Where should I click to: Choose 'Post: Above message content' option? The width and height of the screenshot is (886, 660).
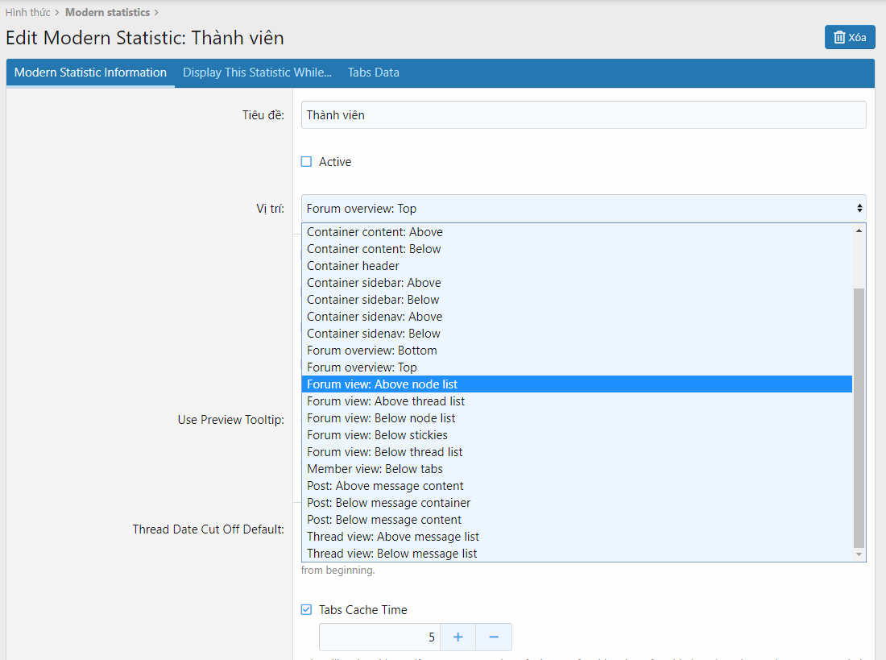(385, 486)
